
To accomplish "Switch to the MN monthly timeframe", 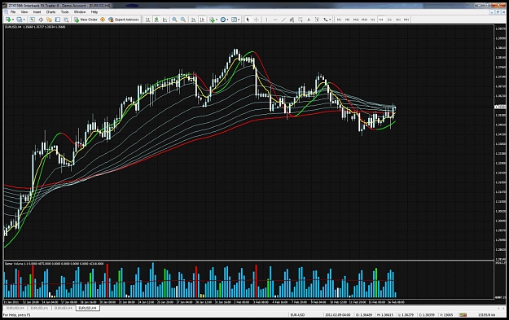I will pos(406,20).
